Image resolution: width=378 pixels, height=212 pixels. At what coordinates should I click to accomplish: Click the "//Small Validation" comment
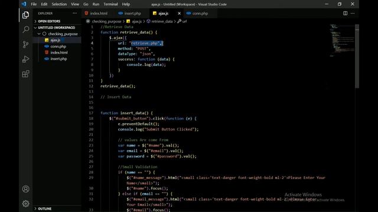pyautogui.click(x=138, y=167)
